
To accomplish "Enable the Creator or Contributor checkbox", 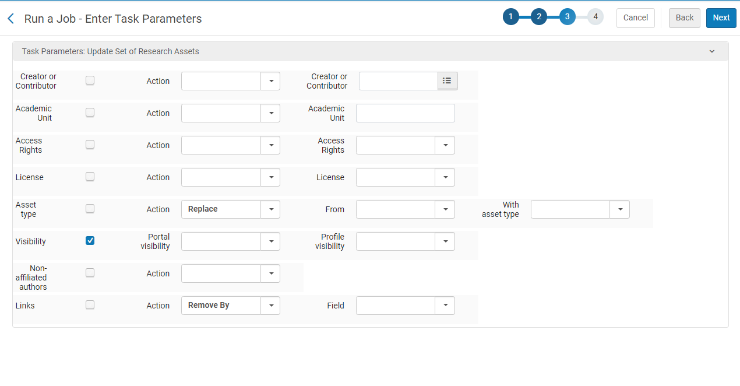I will [x=90, y=80].
